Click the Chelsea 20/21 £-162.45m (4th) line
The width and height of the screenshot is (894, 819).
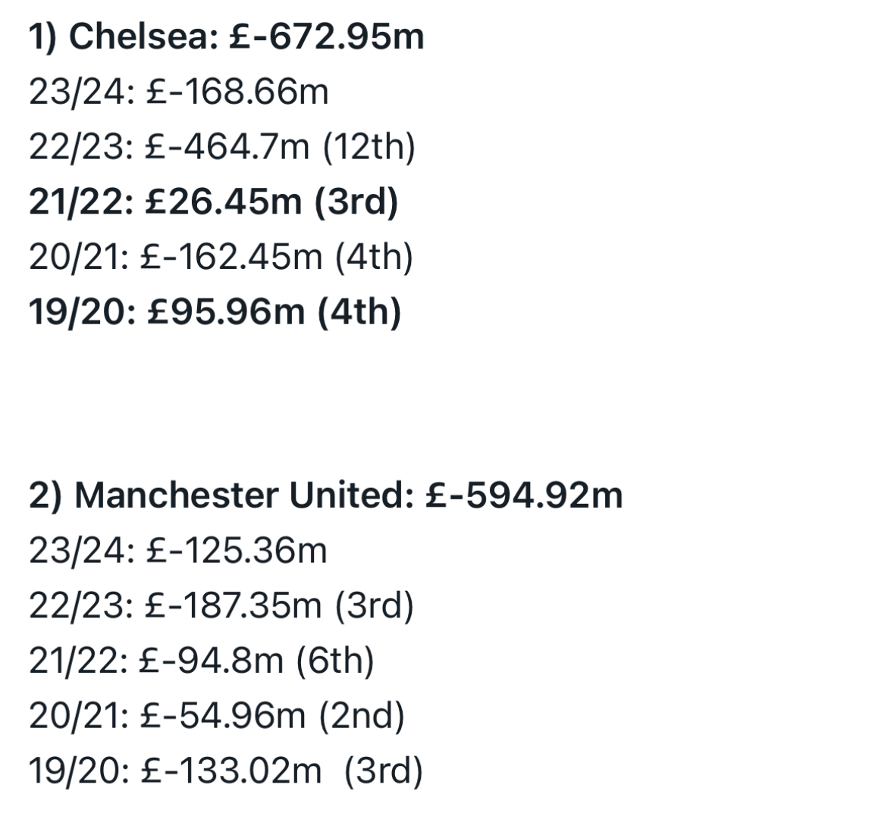[221, 258]
